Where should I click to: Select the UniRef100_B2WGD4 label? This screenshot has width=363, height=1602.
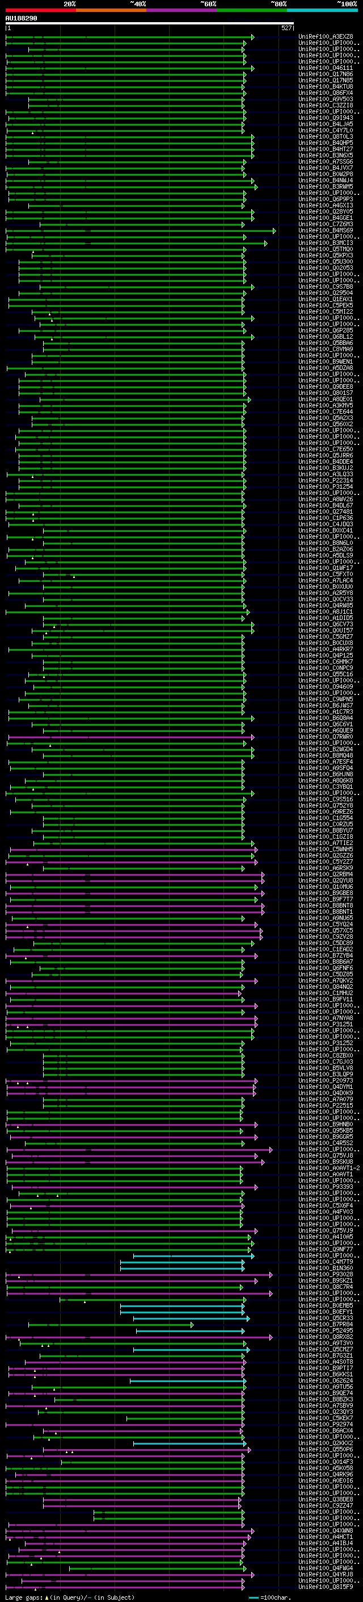click(326, 750)
